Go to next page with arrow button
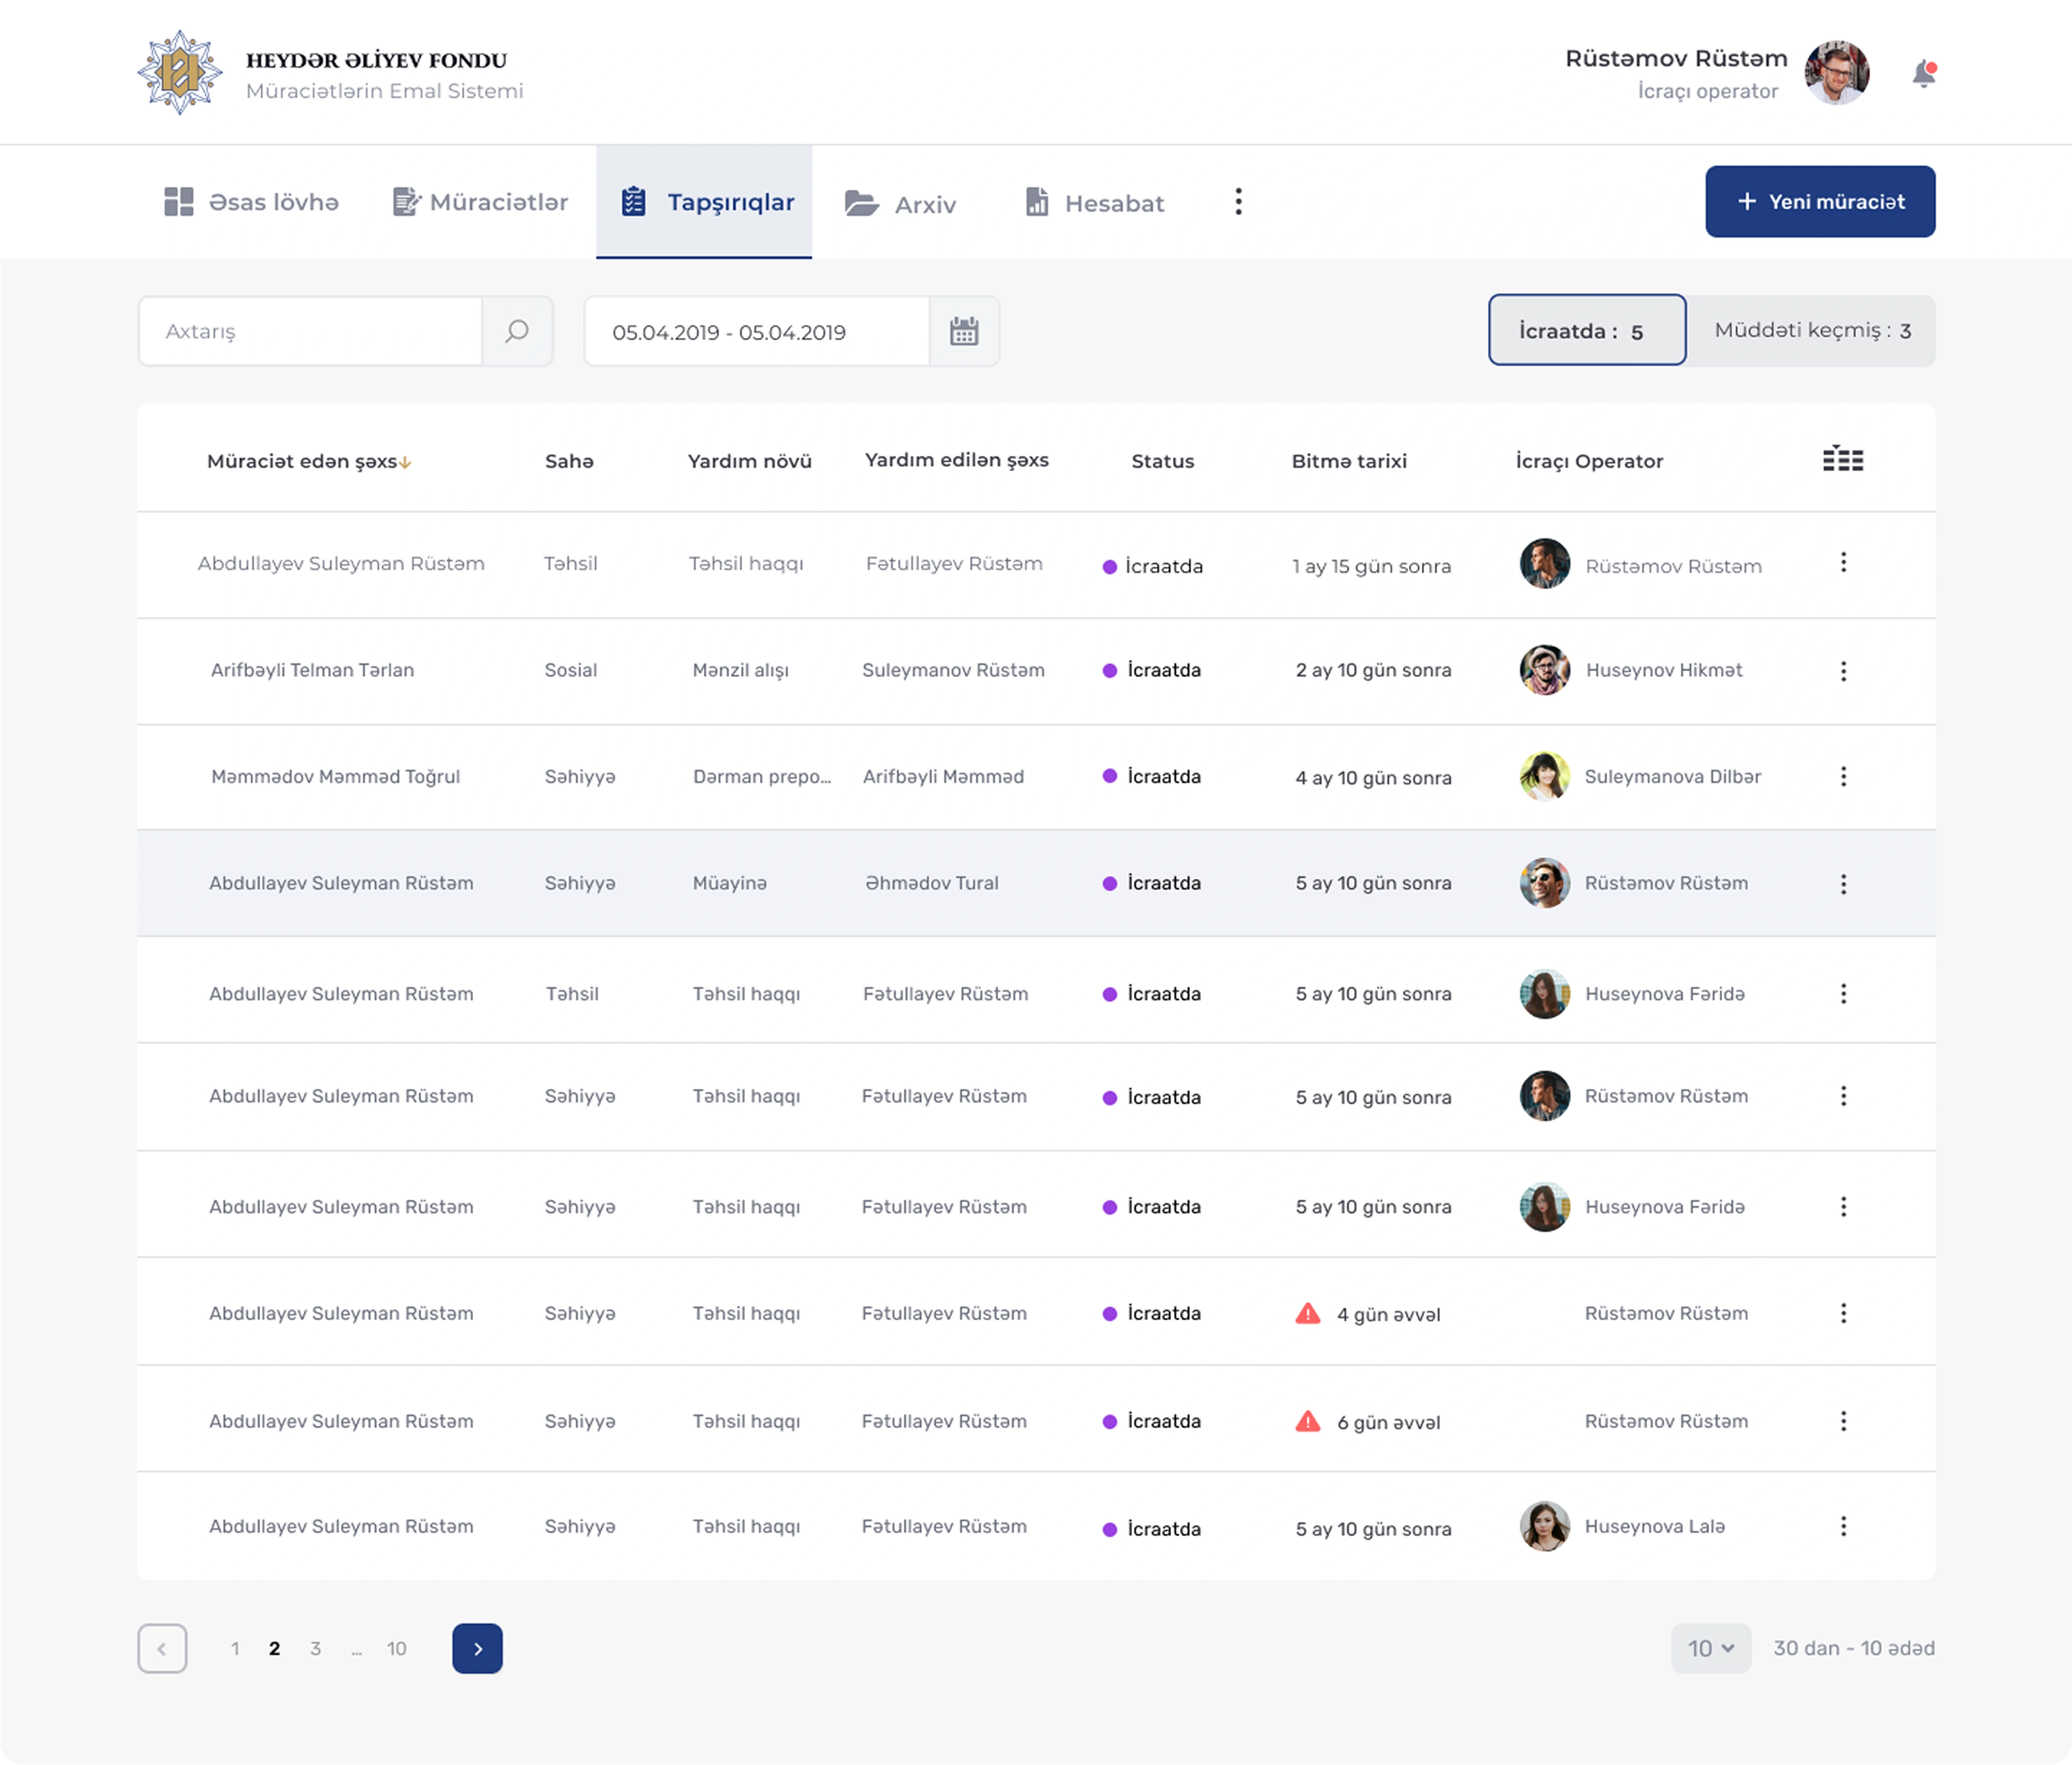Screen dimensions: 2072x1765 pyautogui.click(x=477, y=1648)
